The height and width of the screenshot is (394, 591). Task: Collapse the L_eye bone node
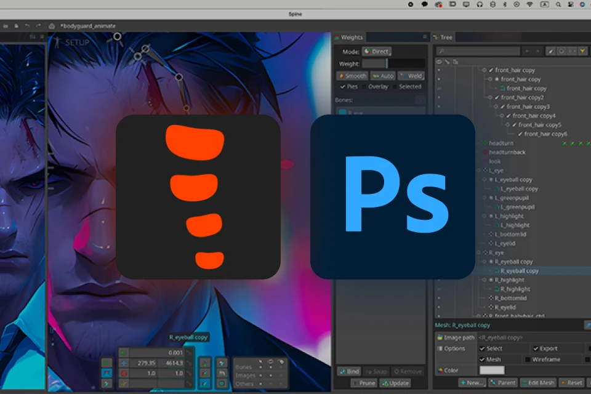(479, 171)
